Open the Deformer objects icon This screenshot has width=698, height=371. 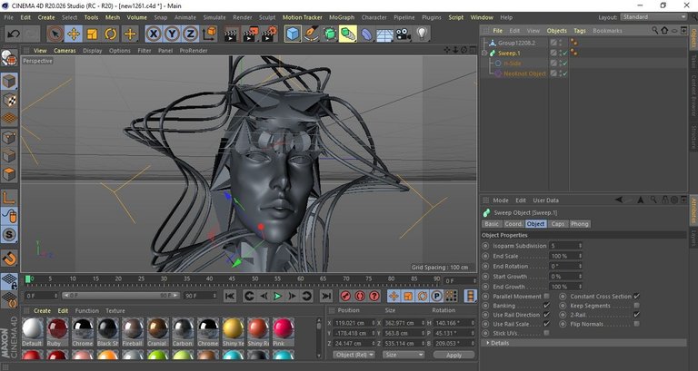(366, 34)
